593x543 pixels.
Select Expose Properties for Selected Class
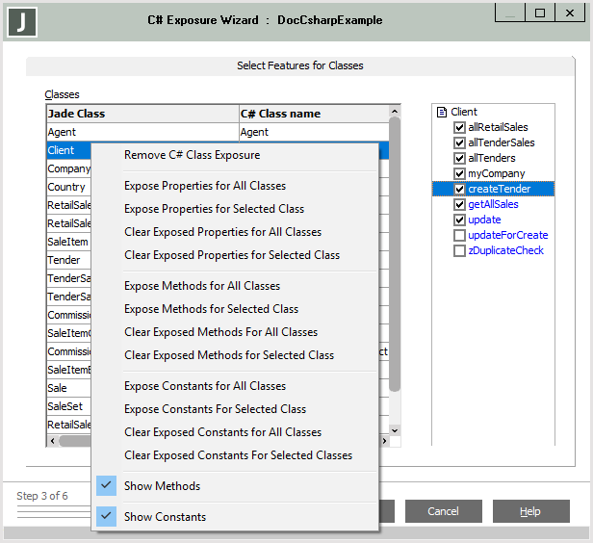[235, 209]
